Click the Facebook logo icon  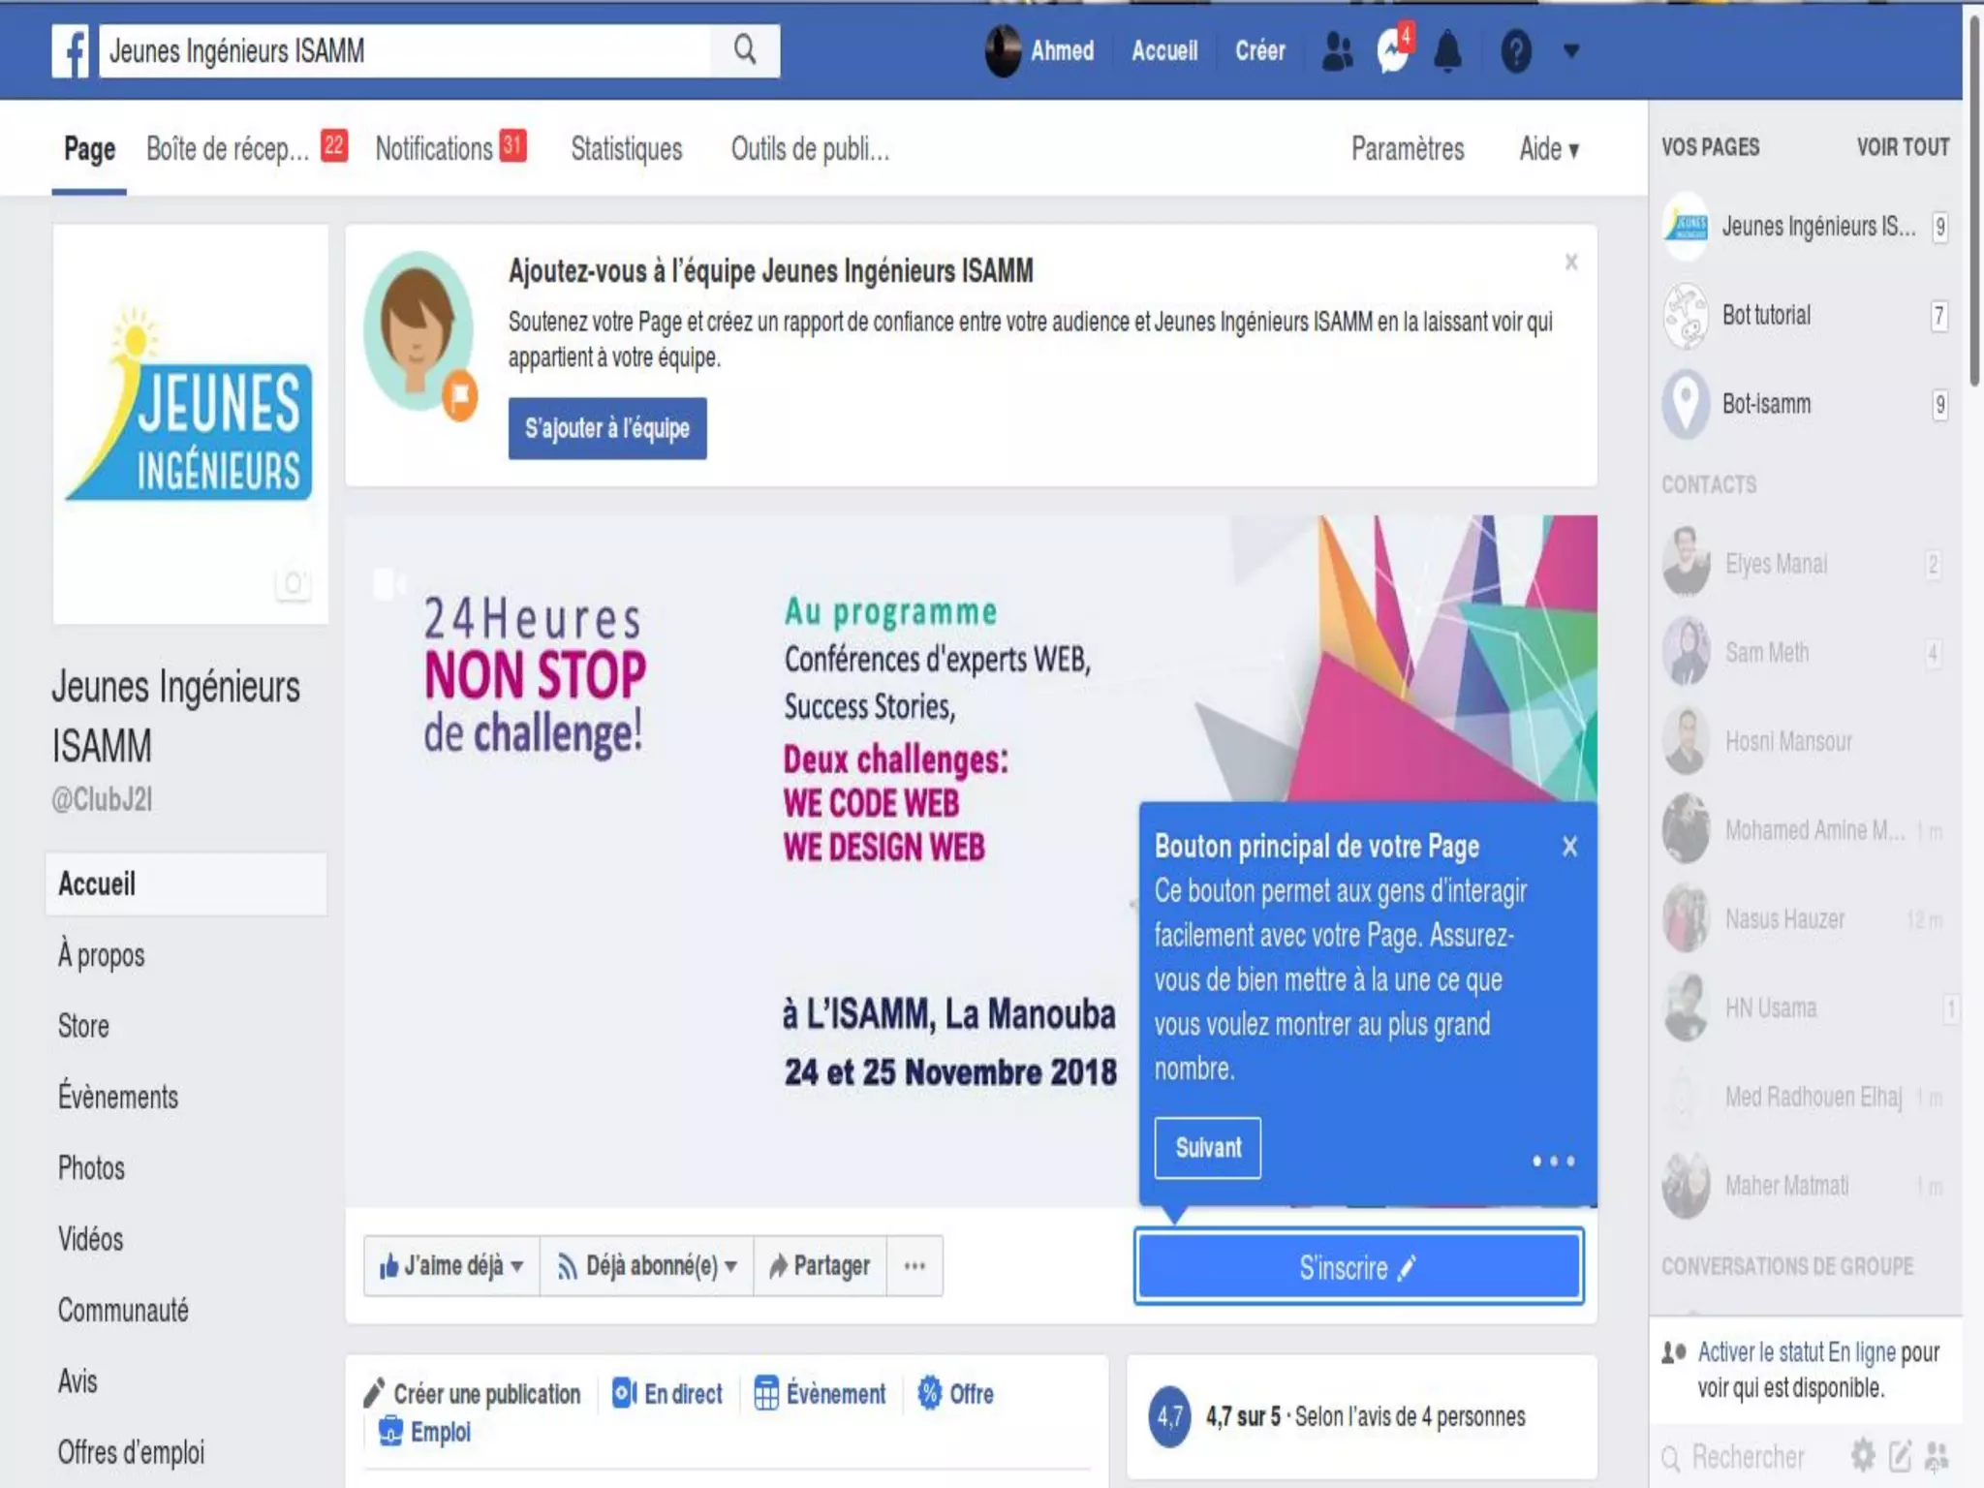coord(70,51)
